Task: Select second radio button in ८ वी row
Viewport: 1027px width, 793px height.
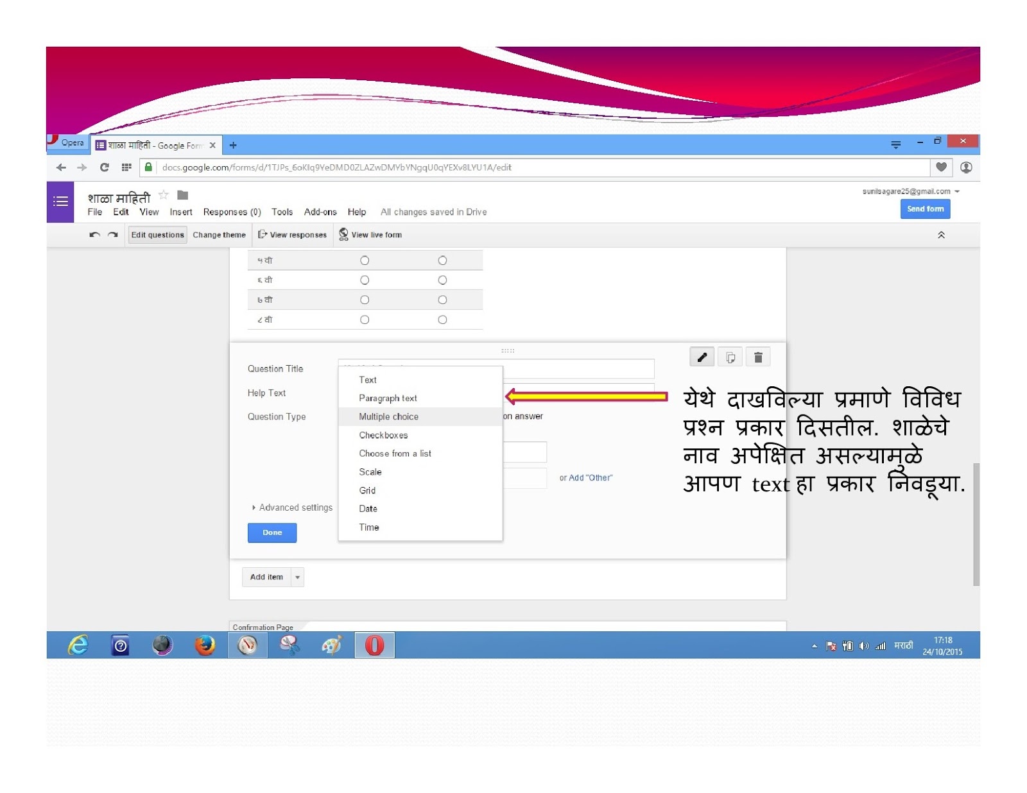Action: point(442,320)
